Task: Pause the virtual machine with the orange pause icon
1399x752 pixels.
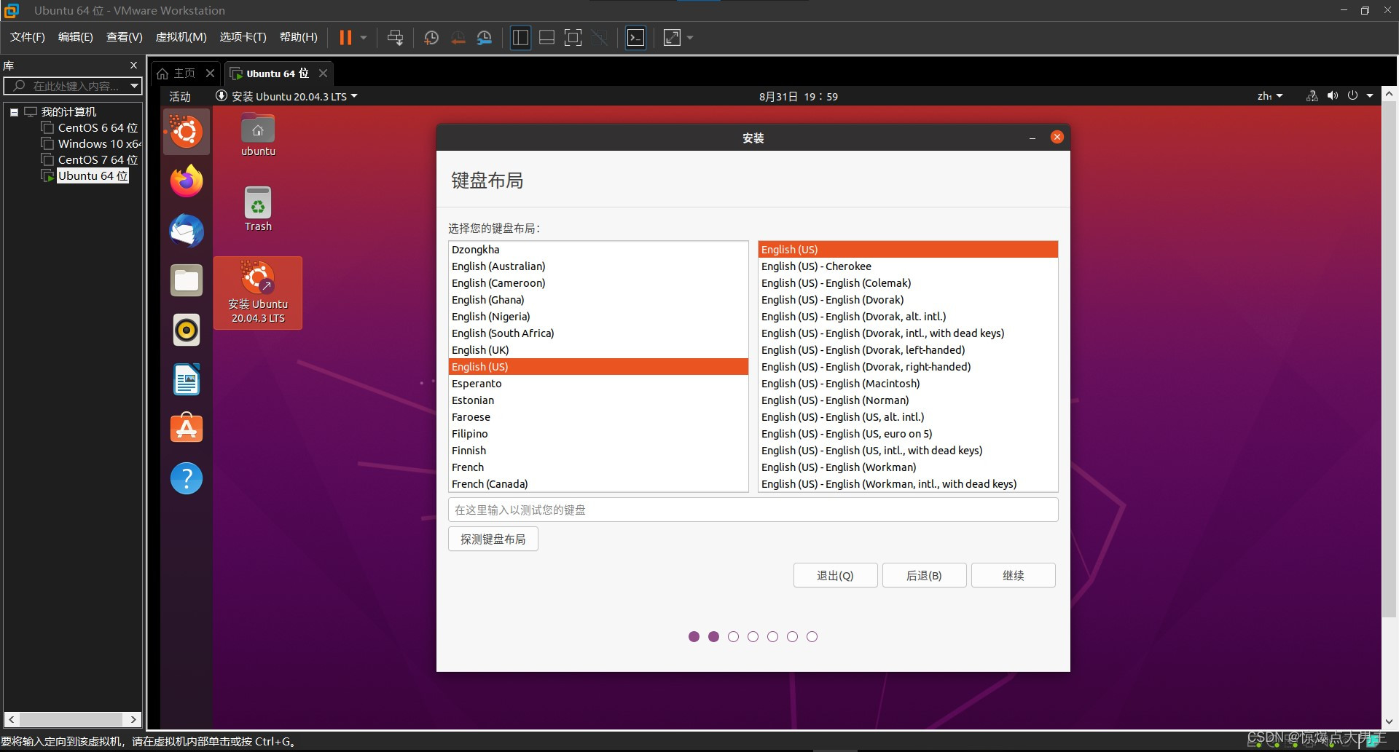Action: [345, 37]
